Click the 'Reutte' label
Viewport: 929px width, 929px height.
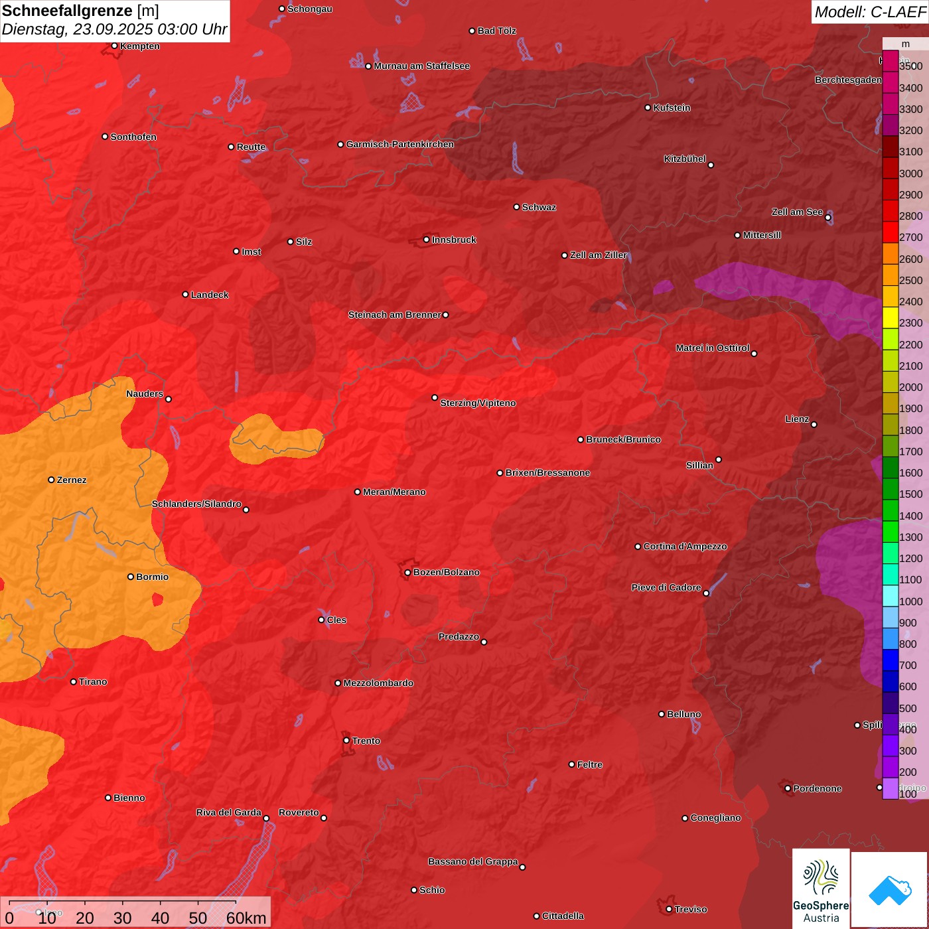[251, 147]
